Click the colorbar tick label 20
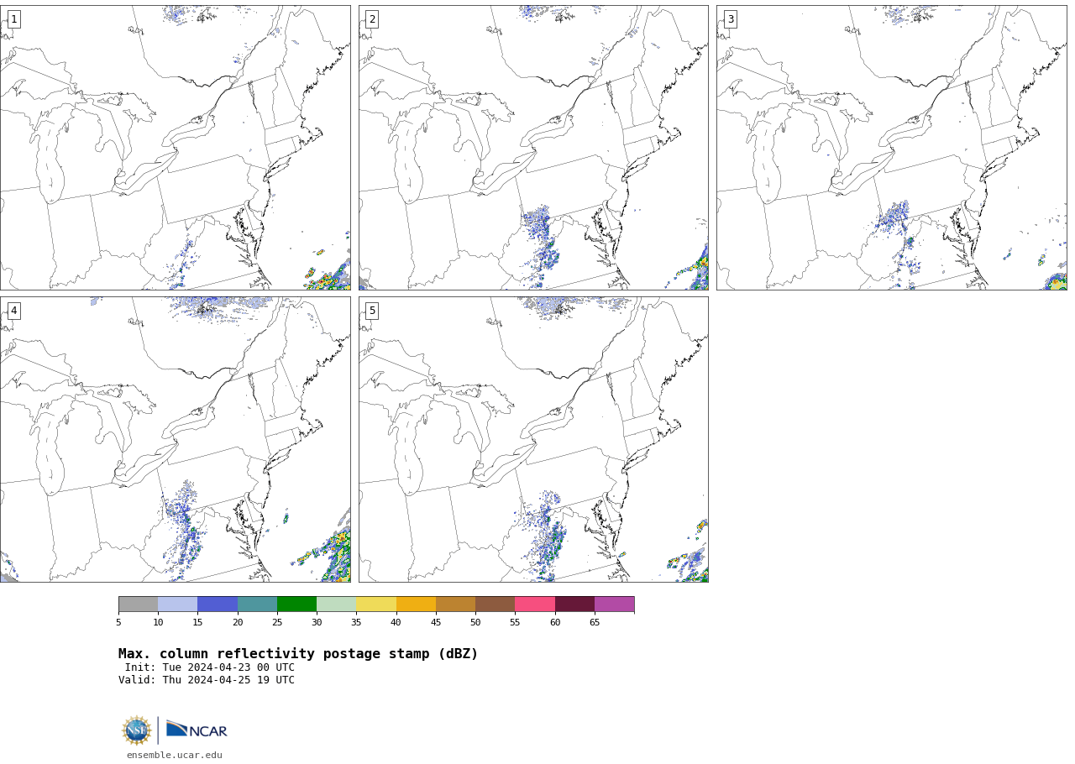Viewport: 1075px width, 764px height. click(238, 622)
